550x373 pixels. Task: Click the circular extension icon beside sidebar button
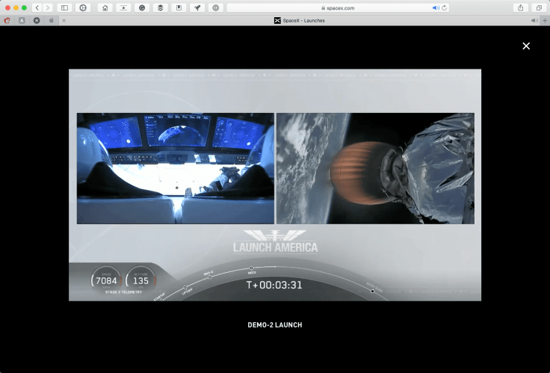(x=83, y=7)
